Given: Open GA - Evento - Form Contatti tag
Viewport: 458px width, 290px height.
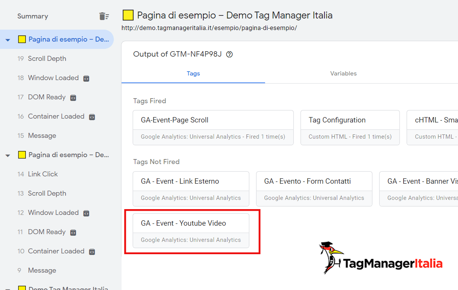Looking at the screenshot, I should click(x=314, y=189).
